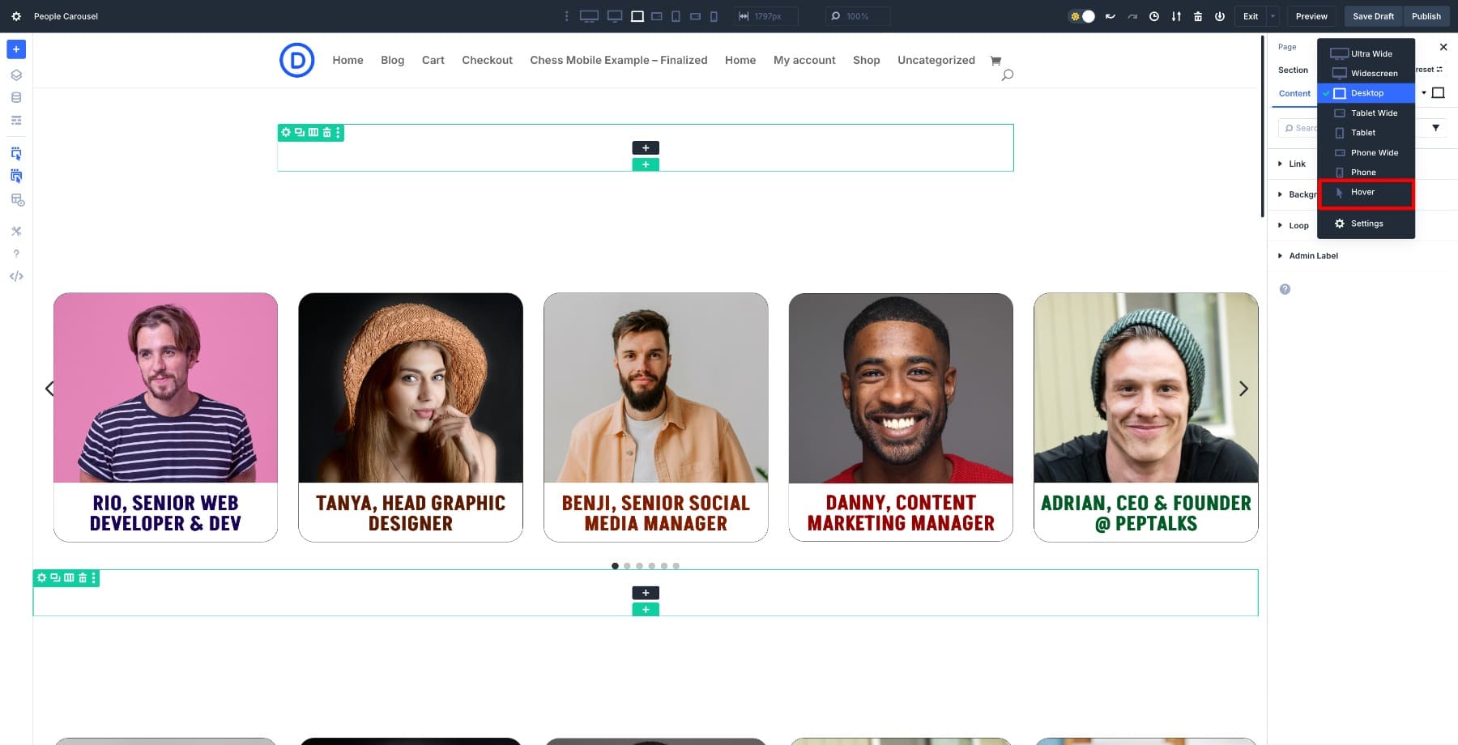Open the history clock icon
Screen dimensions: 1458x745
[1154, 16]
